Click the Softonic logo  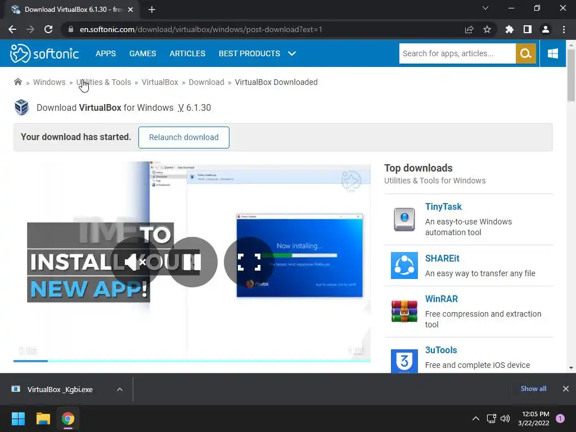click(x=44, y=53)
